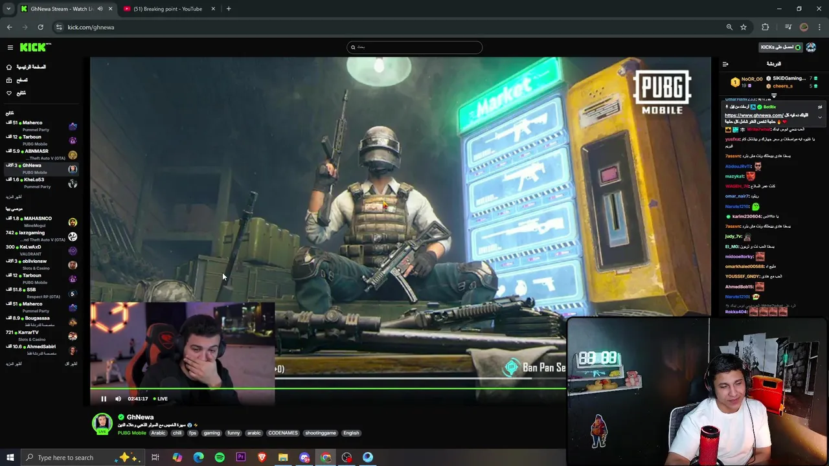Open Brave browser from taskbar
The width and height of the screenshot is (829, 466).
click(262, 458)
